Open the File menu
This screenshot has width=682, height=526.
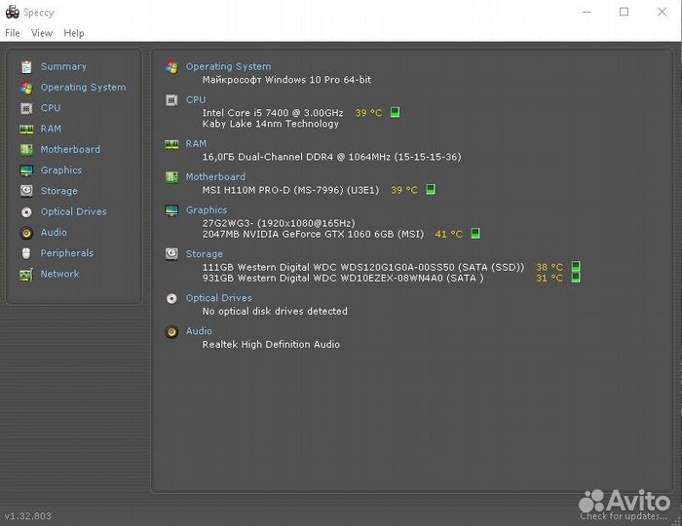(13, 33)
